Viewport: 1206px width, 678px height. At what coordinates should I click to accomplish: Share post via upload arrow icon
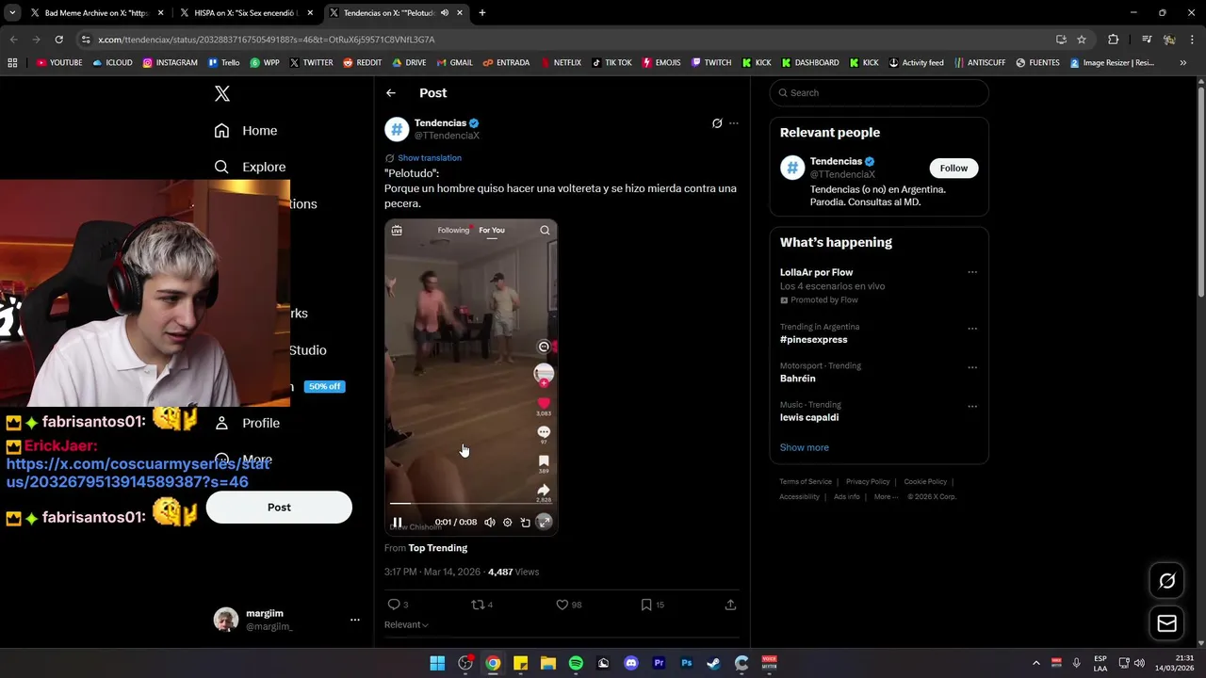(730, 605)
